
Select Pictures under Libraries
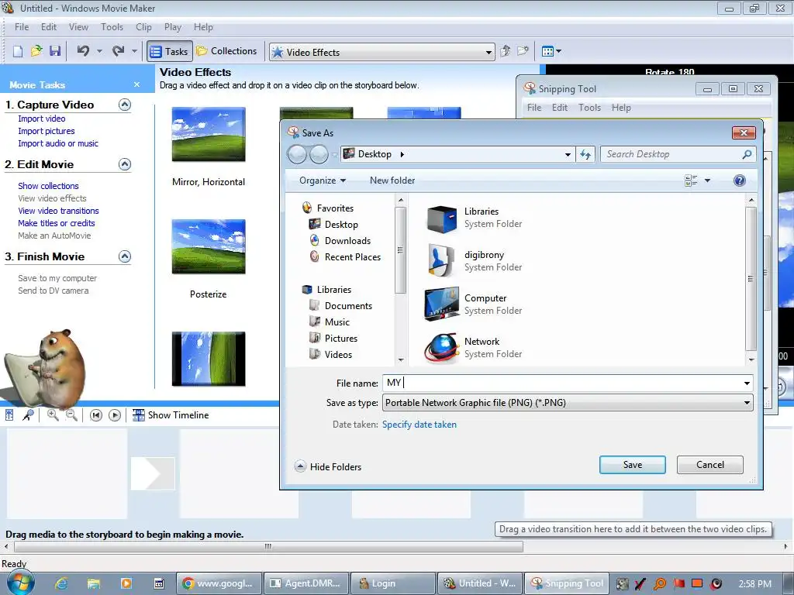pyautogui.click(x=333, y=338)
